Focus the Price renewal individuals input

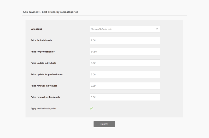(x=125, y=86)
